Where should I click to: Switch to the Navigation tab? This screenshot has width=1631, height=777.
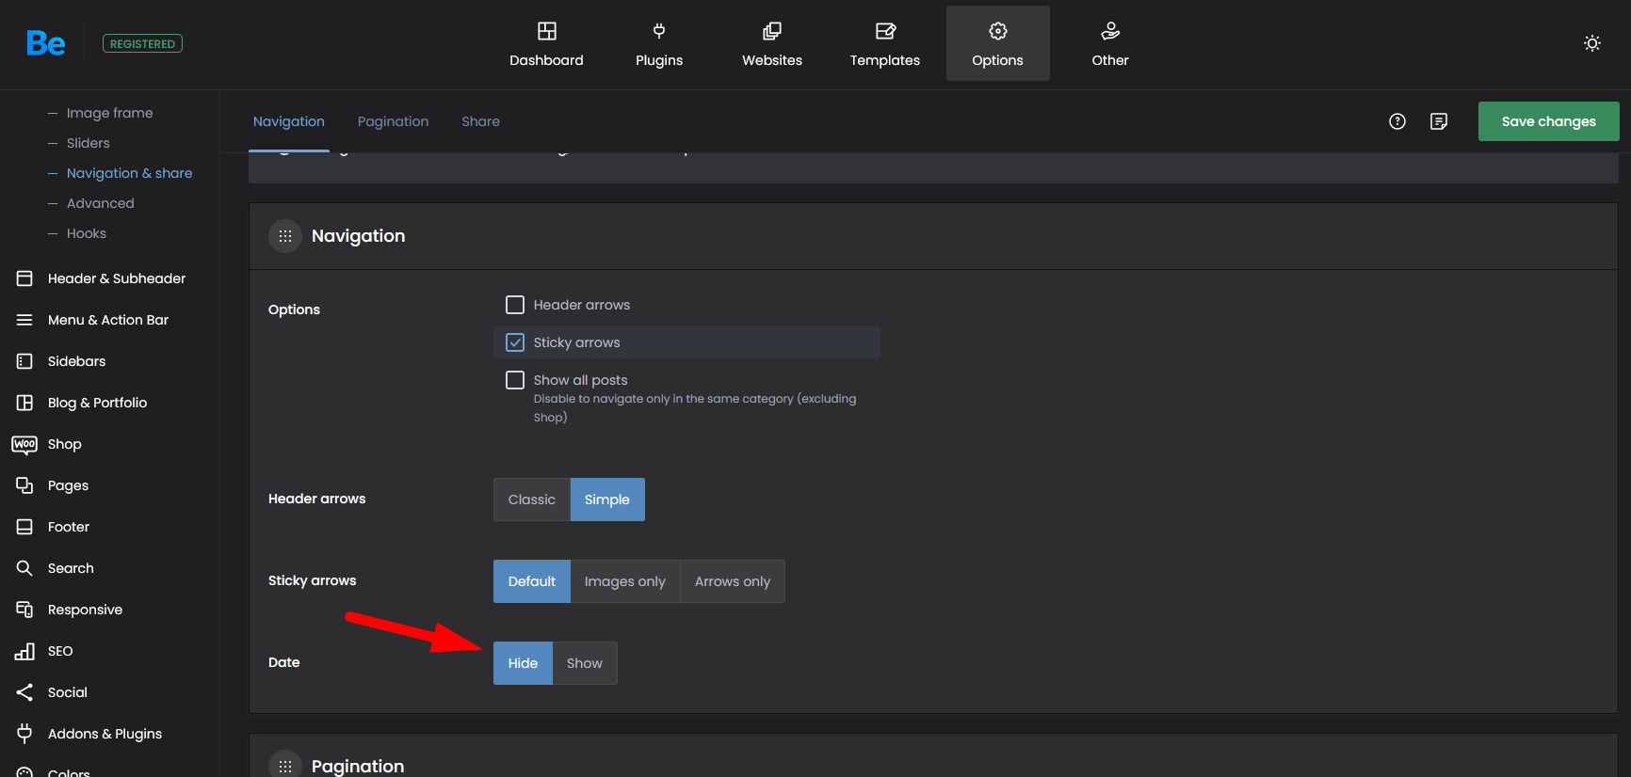289,121
